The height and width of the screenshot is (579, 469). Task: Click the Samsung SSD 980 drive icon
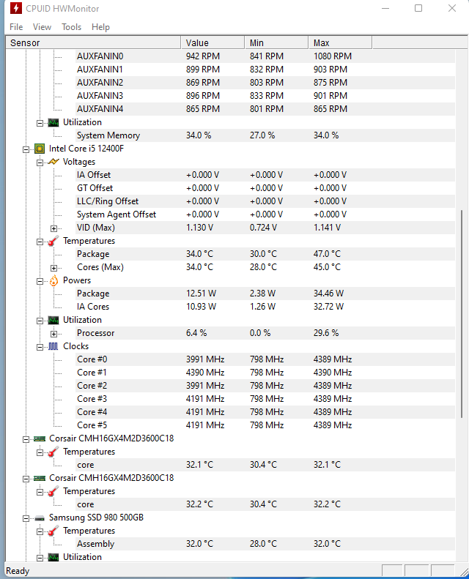click(40, 518)
